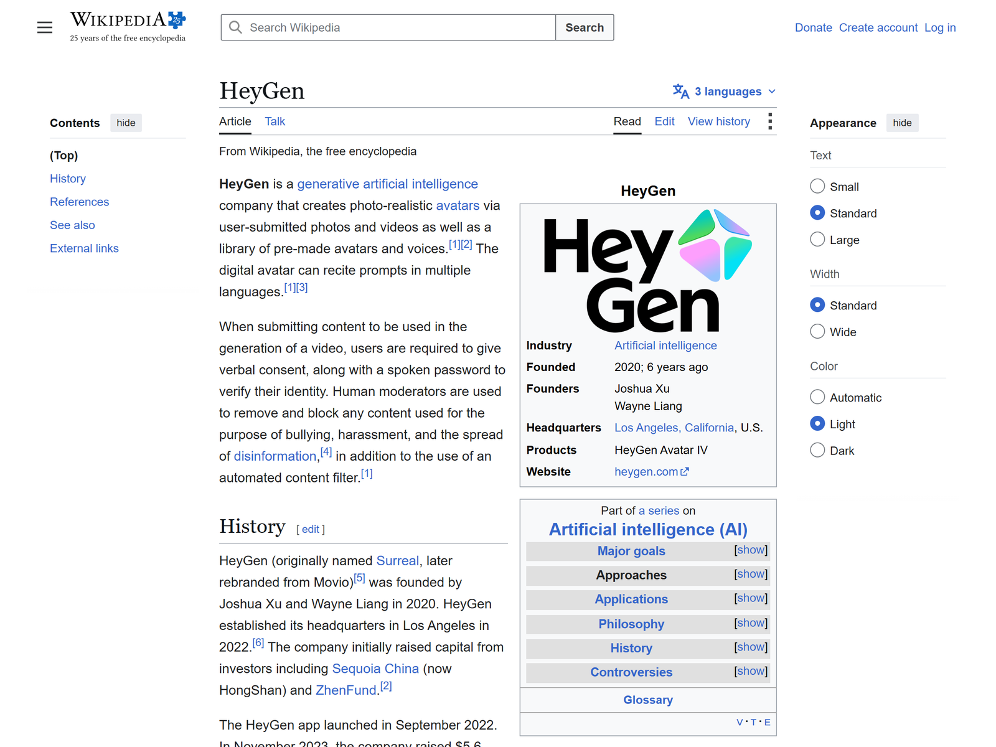Show the History section in AI sidebar
This screenshot has width=996, height=747.
[751, 647]
